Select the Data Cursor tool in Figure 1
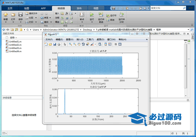196x137 pixels. (87, 44)
